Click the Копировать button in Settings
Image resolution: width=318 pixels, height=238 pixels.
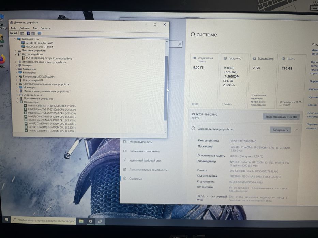(280, 130)
